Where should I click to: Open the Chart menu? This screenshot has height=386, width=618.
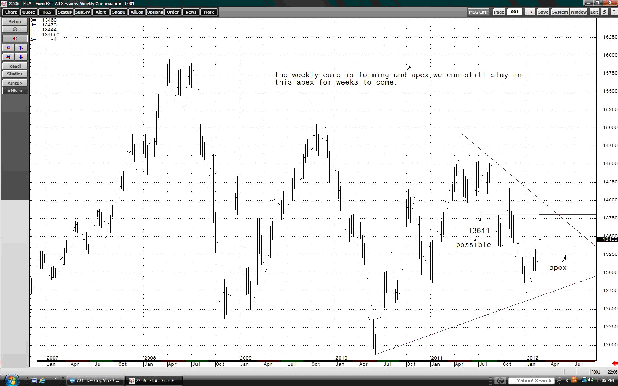pos(11,12)
